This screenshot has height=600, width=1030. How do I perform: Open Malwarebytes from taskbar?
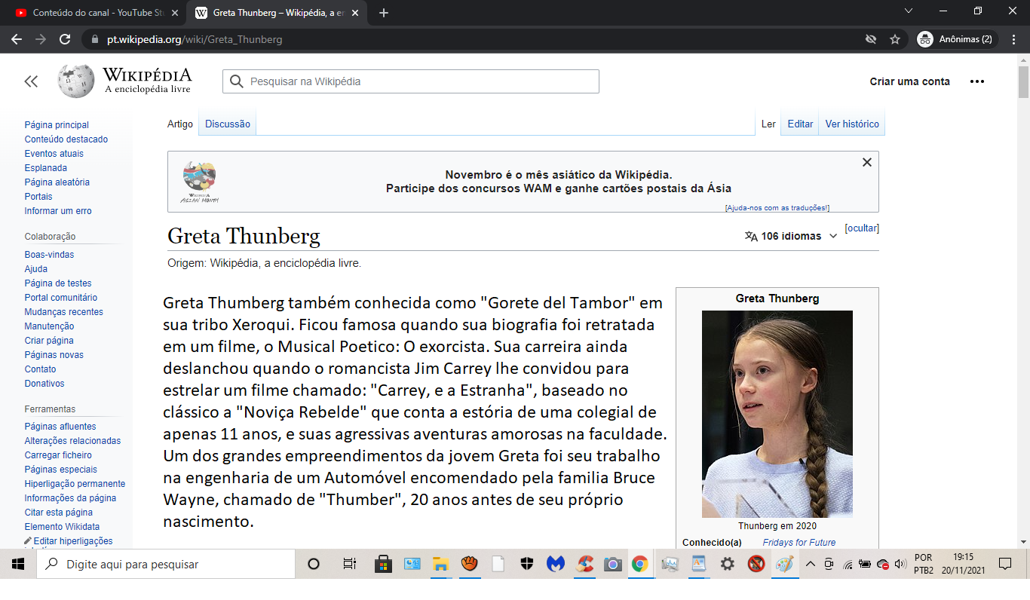pos(556,564)
